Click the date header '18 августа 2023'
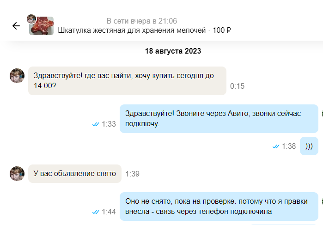 [173, 51]
